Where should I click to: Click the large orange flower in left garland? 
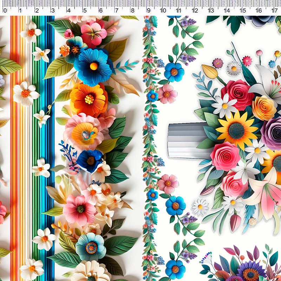tap(89, 99)
